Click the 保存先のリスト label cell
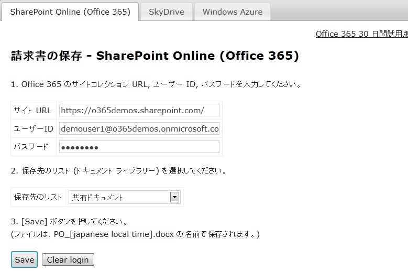408x271 pixels. pos(38,197)
